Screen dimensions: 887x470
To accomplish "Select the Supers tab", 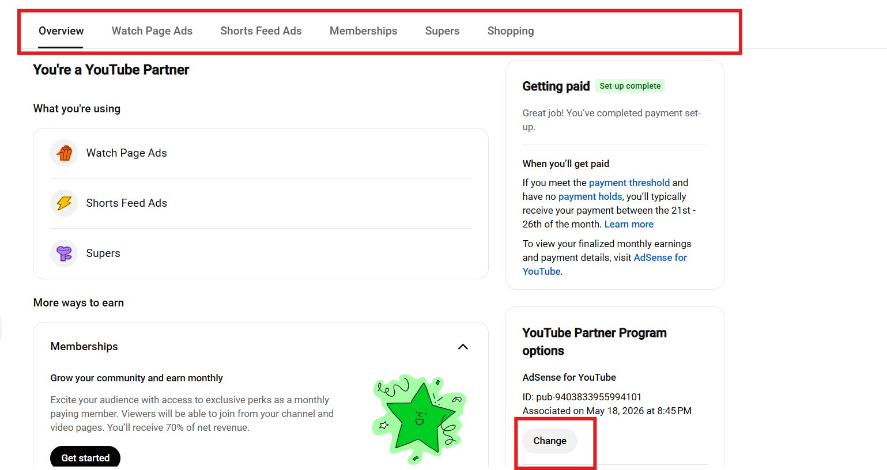I will [443, 31].
